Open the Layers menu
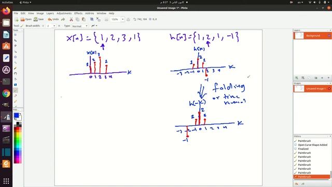332x187 pixels. point(50,14)
